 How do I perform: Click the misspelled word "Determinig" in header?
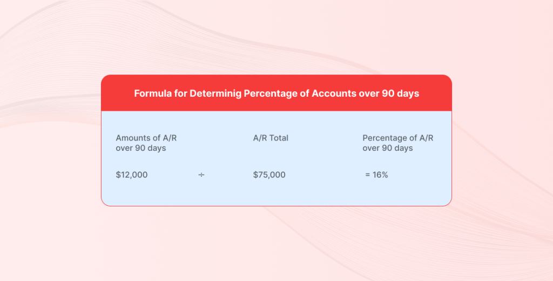point(215,93)
